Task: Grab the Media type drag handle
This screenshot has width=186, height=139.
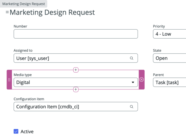Action: click(9, 80)
